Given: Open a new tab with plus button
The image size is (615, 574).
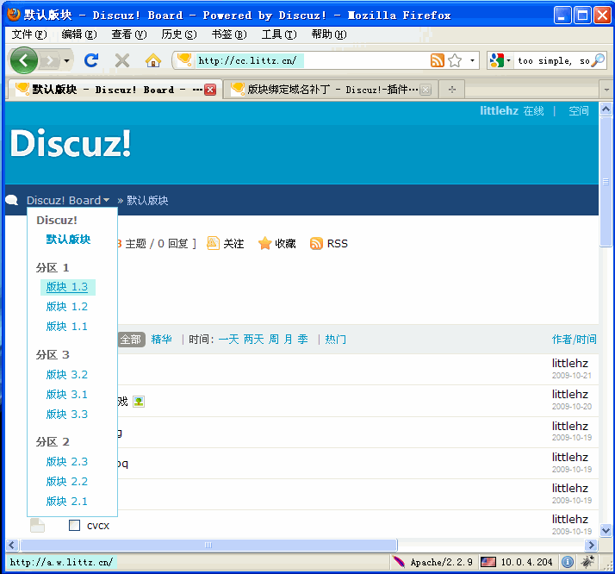Looking at the screenshot, I should (x=452, y=90).
